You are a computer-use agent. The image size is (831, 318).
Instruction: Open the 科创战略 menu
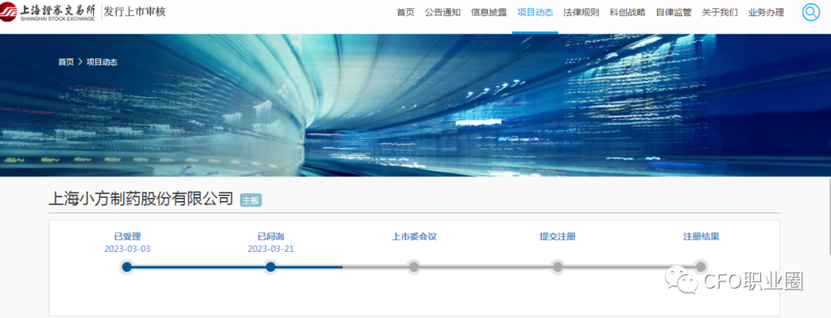(x=628, y=13)
